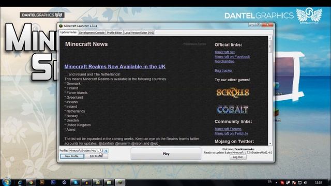Click the Powered by Tumblr link
The width and height of the screenshot is (331, 186).
click(194, 44)
